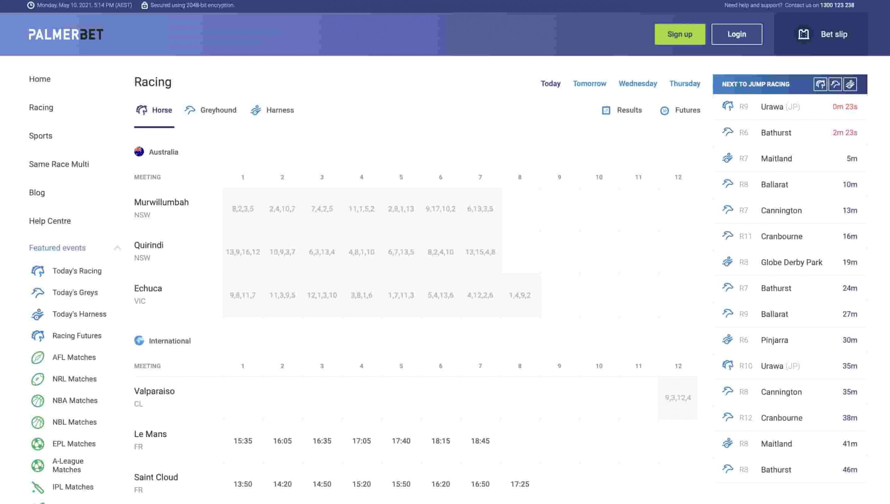Click A-League Matches soccer icon
The width and height of the screenshot is (890, 504).
[38, 465]
